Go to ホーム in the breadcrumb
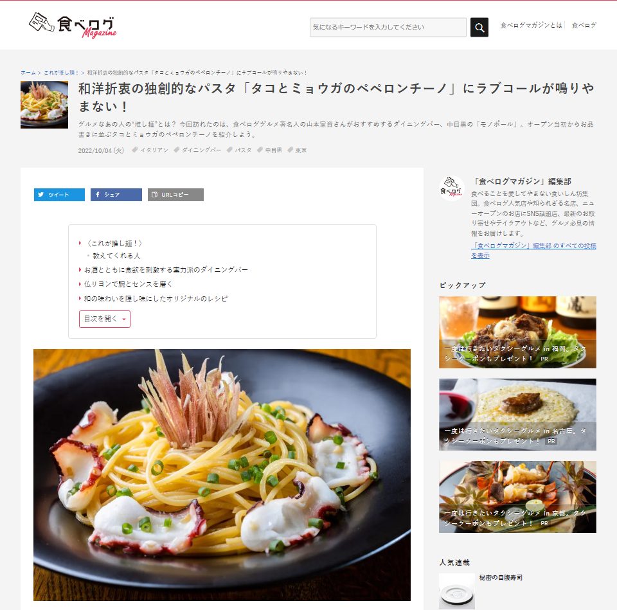The height and width of the screenshot is (610, 617). coord(28,73)
